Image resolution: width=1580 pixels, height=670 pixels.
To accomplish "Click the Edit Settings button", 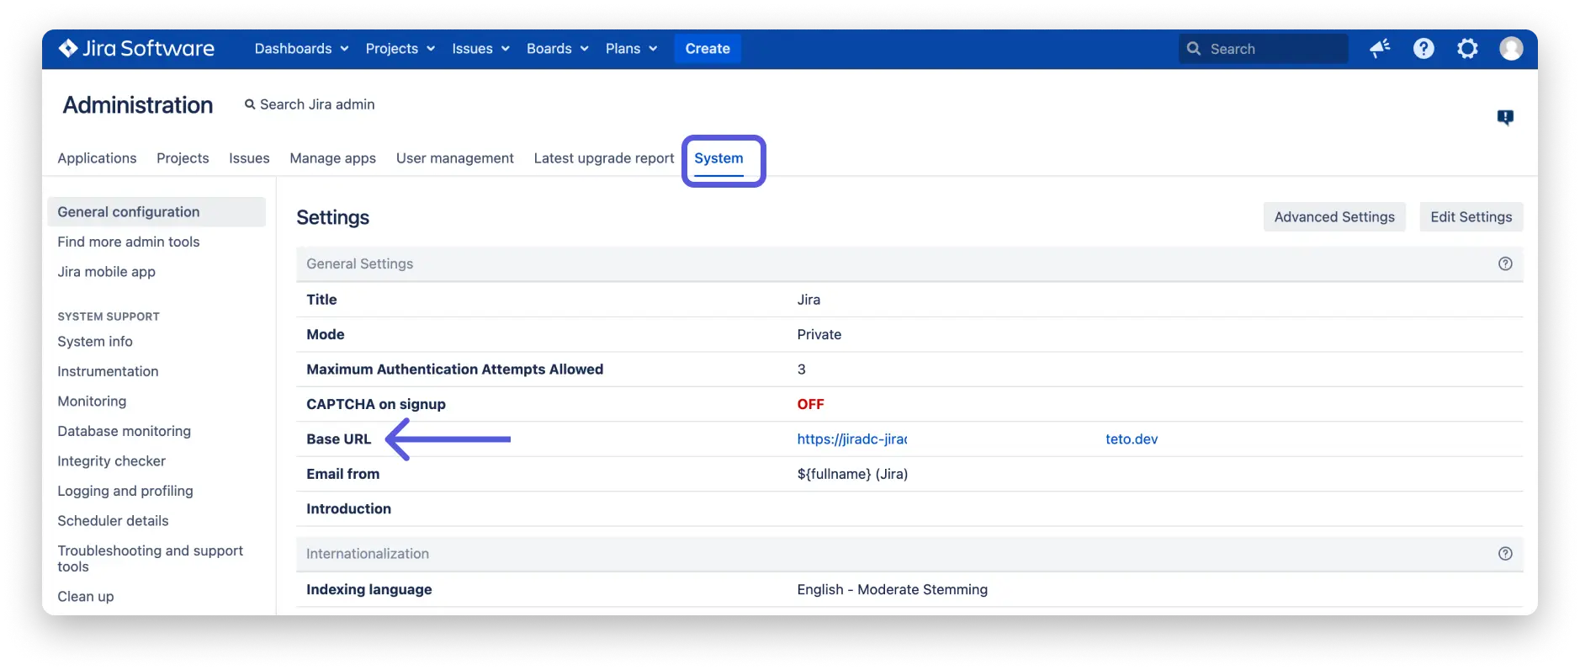I will [1471, 217].
